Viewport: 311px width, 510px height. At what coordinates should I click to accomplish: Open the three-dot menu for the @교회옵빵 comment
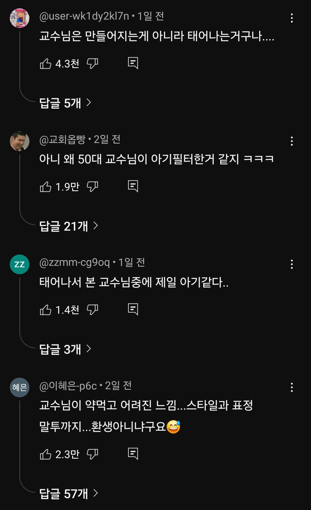pyautogui.click(x=292, y=141)
